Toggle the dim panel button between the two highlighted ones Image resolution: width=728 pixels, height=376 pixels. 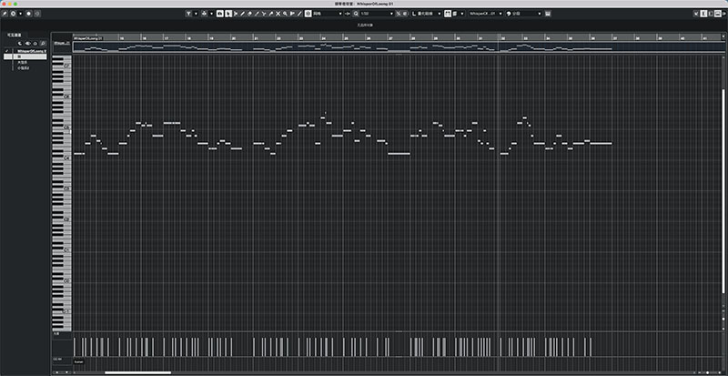[x=711, y=14]
